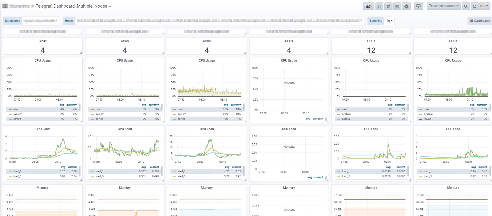Screen dimensions: 492x216
Task: Click the Add panel icon
Action: point(368,6)
